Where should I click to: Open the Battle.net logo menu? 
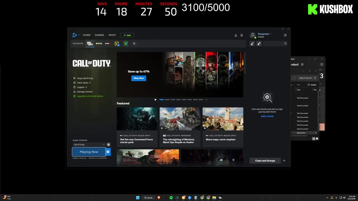pyautogui.click(x=74, y=35)
